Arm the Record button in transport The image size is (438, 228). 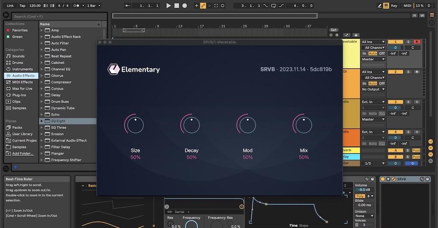(x=185, y=6)
